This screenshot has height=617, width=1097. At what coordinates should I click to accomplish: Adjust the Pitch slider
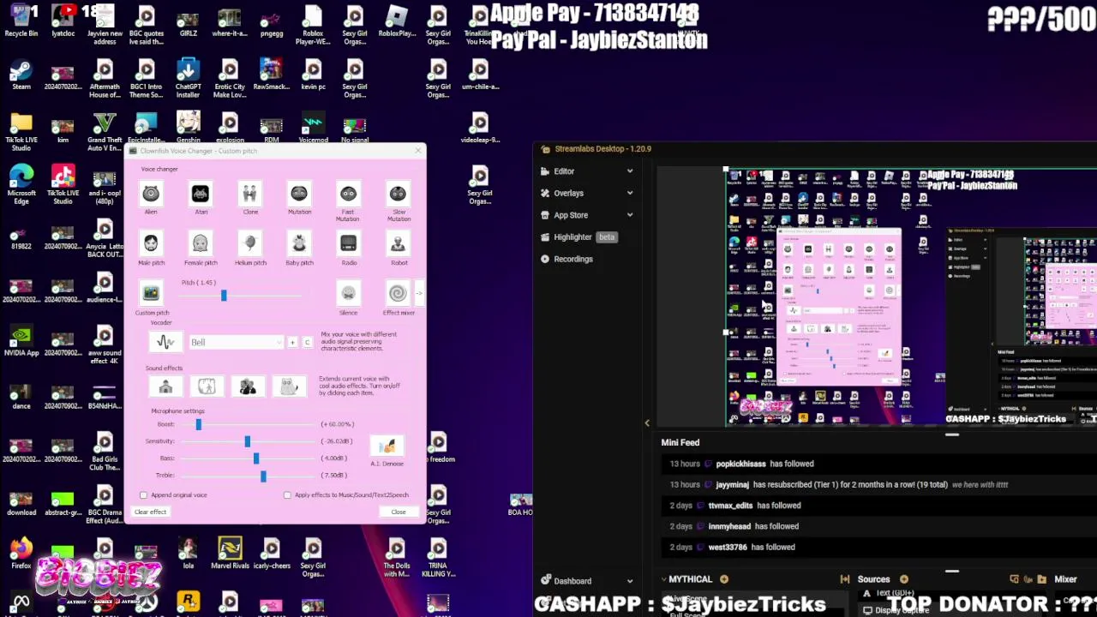(x=224, y=296)
